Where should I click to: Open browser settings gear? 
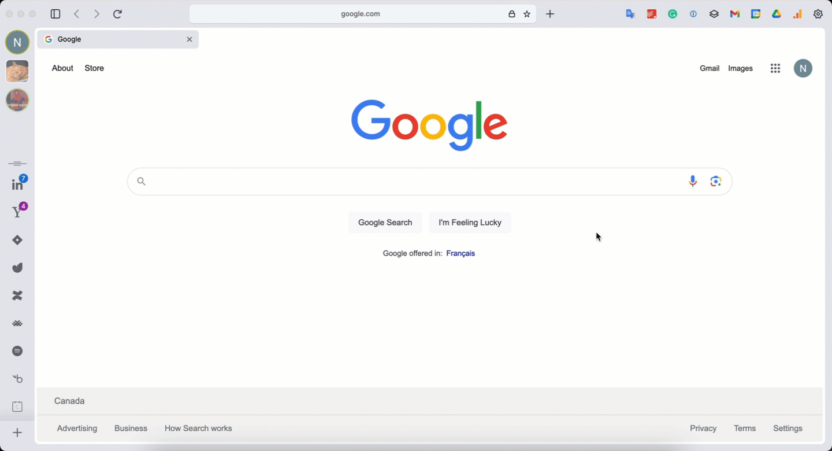coord(818,14)
